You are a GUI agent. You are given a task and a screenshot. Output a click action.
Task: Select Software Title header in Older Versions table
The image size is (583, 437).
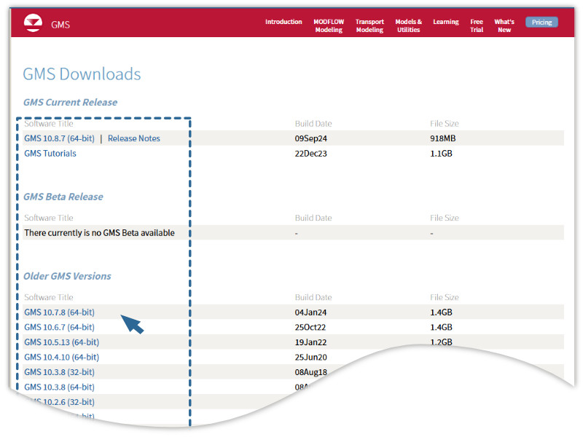coord(49,297)
